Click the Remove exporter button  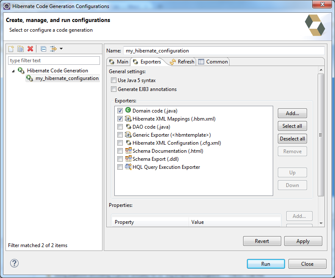[x=292, y=151]
